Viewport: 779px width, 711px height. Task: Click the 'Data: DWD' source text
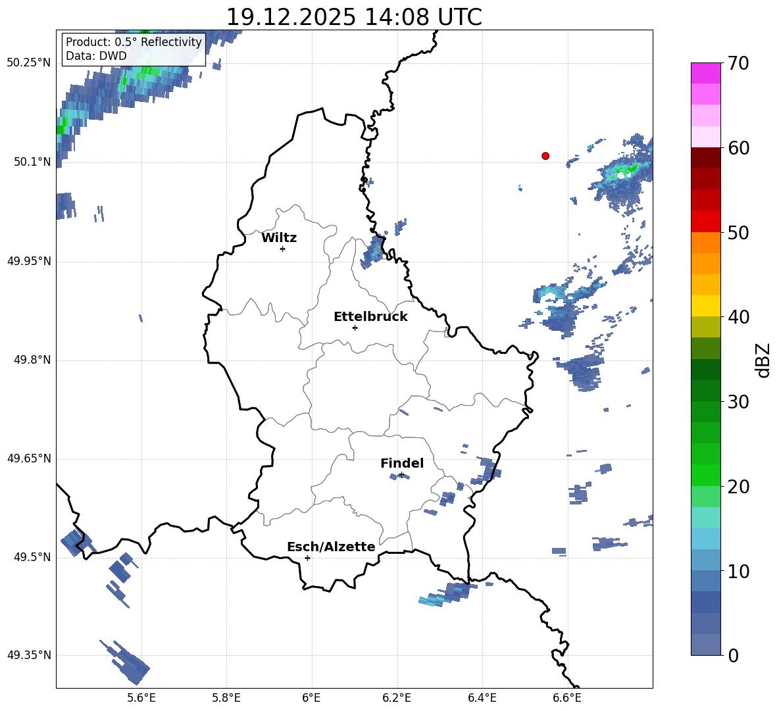(x=96, y=56)
